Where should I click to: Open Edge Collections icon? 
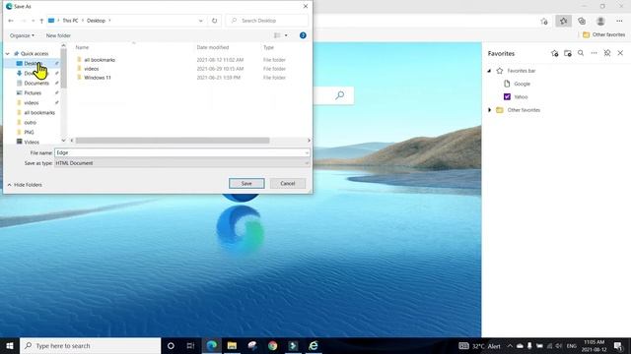582,21
